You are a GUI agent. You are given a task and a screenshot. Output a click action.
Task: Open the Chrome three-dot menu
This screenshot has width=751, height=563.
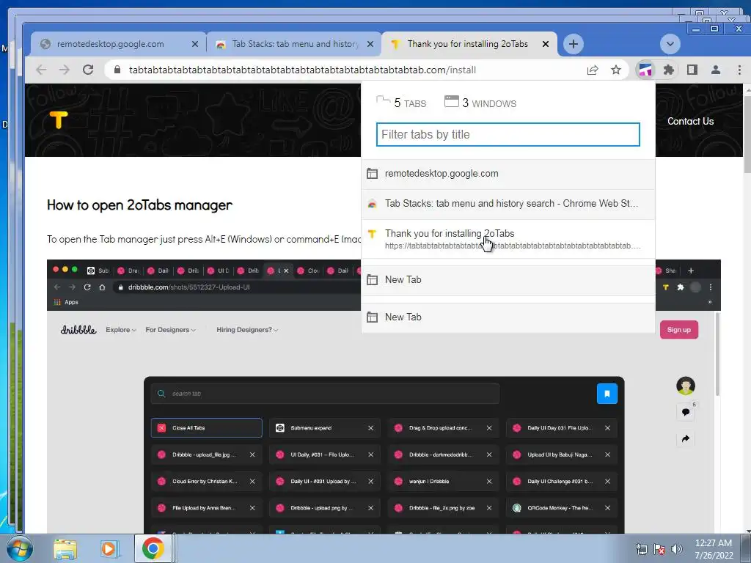(739, 70)
